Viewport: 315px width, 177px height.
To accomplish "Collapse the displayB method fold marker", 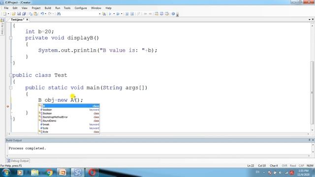I will pyautogui.click(x=11, y=38).
